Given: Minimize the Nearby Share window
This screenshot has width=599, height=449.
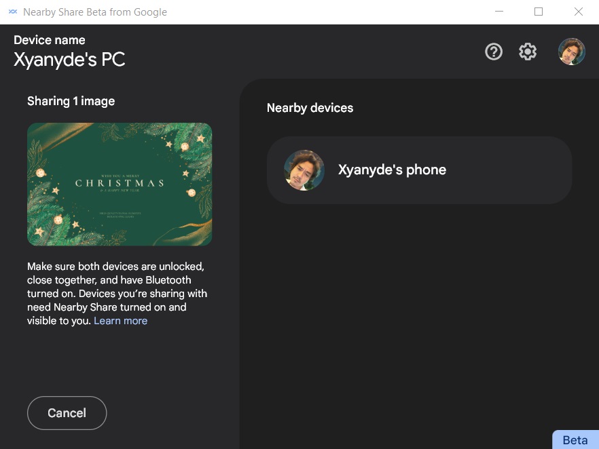Looking at the screenshot, I should click(499, 12).
